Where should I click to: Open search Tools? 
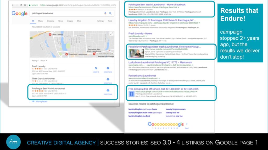click(x=110, y=21)
